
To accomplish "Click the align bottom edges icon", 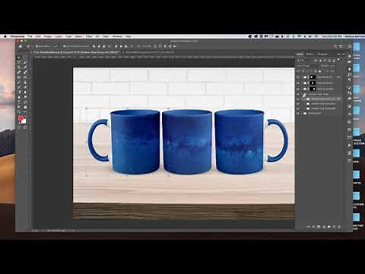I will tap(126, 46).
